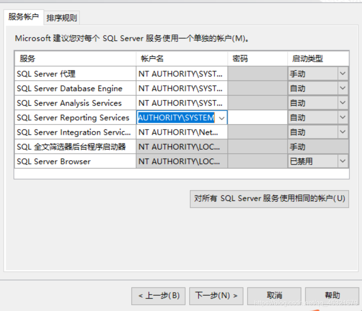Click password cell for SQL Server 代理

tap(258, 74)
